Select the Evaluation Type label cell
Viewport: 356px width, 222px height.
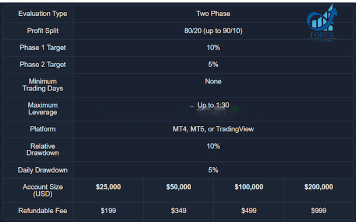tap(43, 14)
